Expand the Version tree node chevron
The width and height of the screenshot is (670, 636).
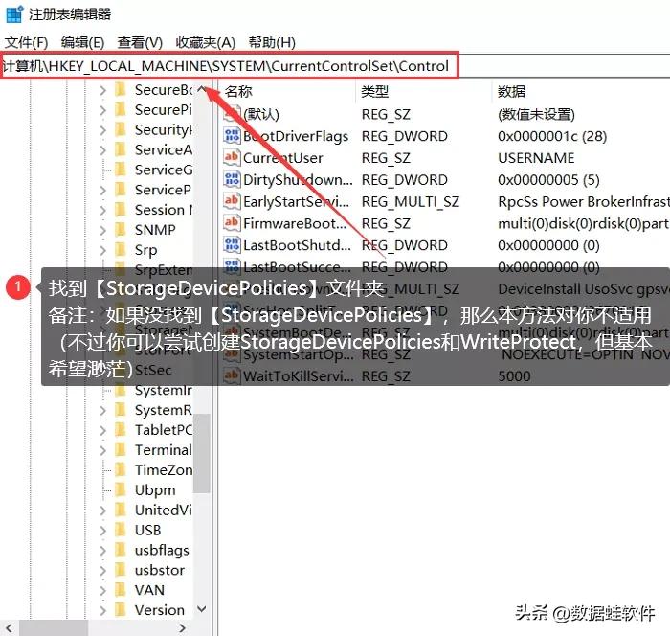click(x=102, y=610)
